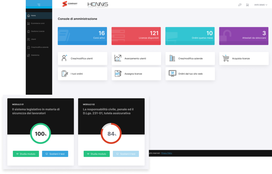Open the 16 Corsi attivi card
Image resolution: width=272 pixels, height=174 pixels.
(82, 36)
